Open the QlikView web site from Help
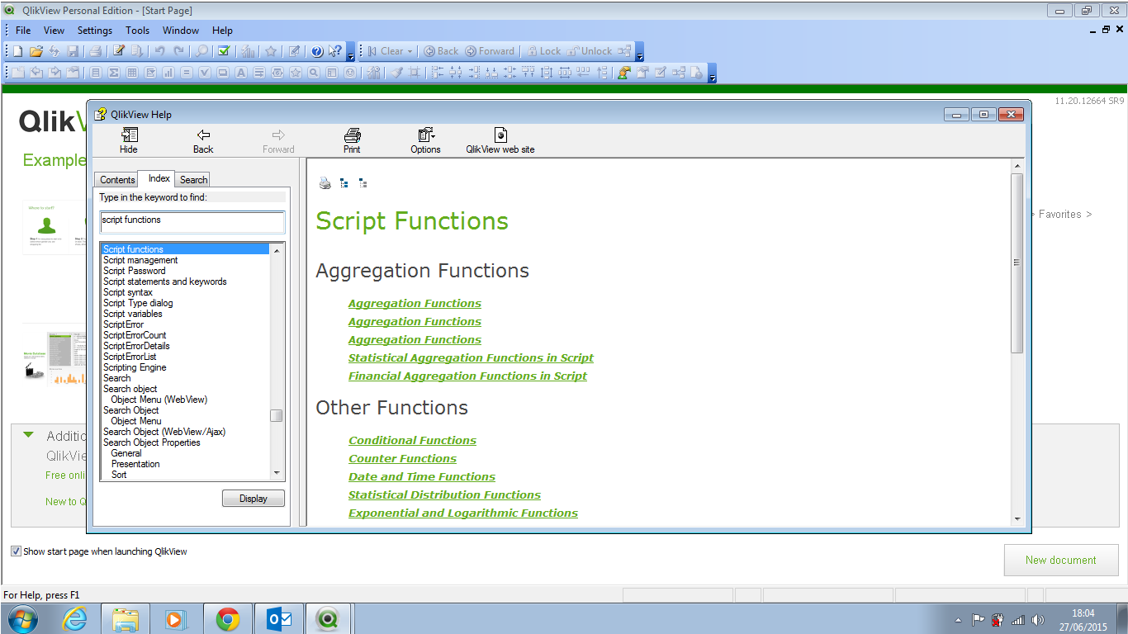 [x=500, y=140]
